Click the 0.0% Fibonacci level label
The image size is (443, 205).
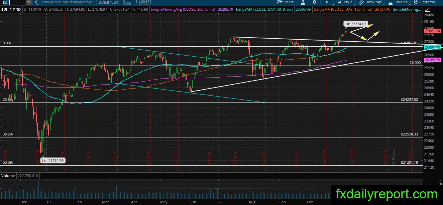pyautogui.click(x=7, y=43)
